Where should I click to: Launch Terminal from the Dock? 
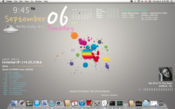[112, 103]
